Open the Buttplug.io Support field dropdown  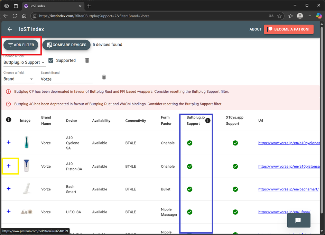[x=24, y=62]
